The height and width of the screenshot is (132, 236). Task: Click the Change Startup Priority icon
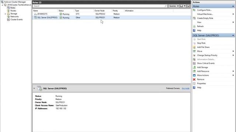click(194, 55)
